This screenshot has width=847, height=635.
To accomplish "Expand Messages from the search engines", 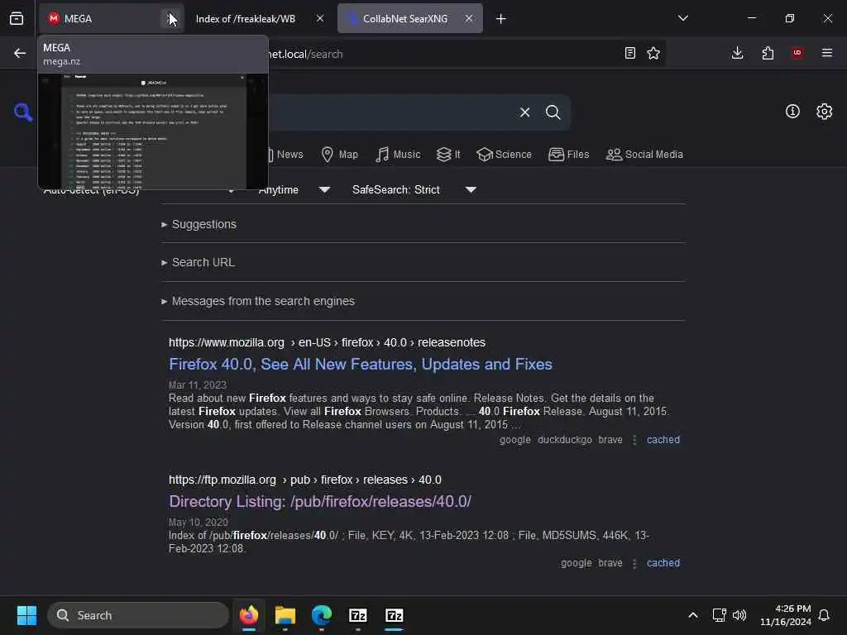I will click(258, 301).
